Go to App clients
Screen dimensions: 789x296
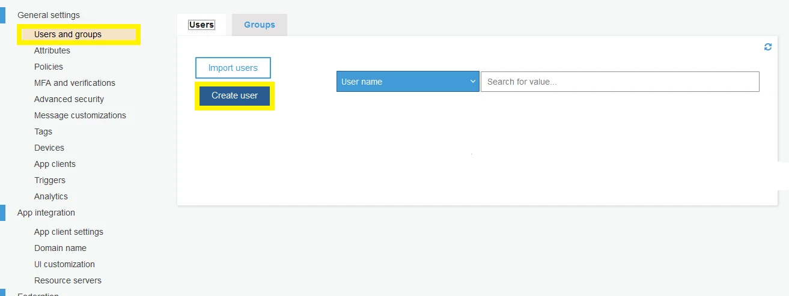coord(55,164)
